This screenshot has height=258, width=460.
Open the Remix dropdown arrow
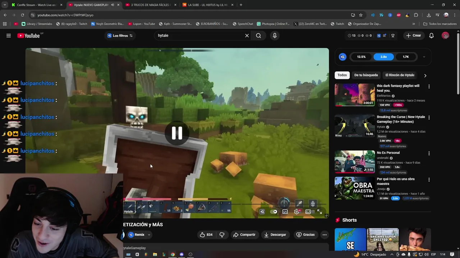pos(149,235)
